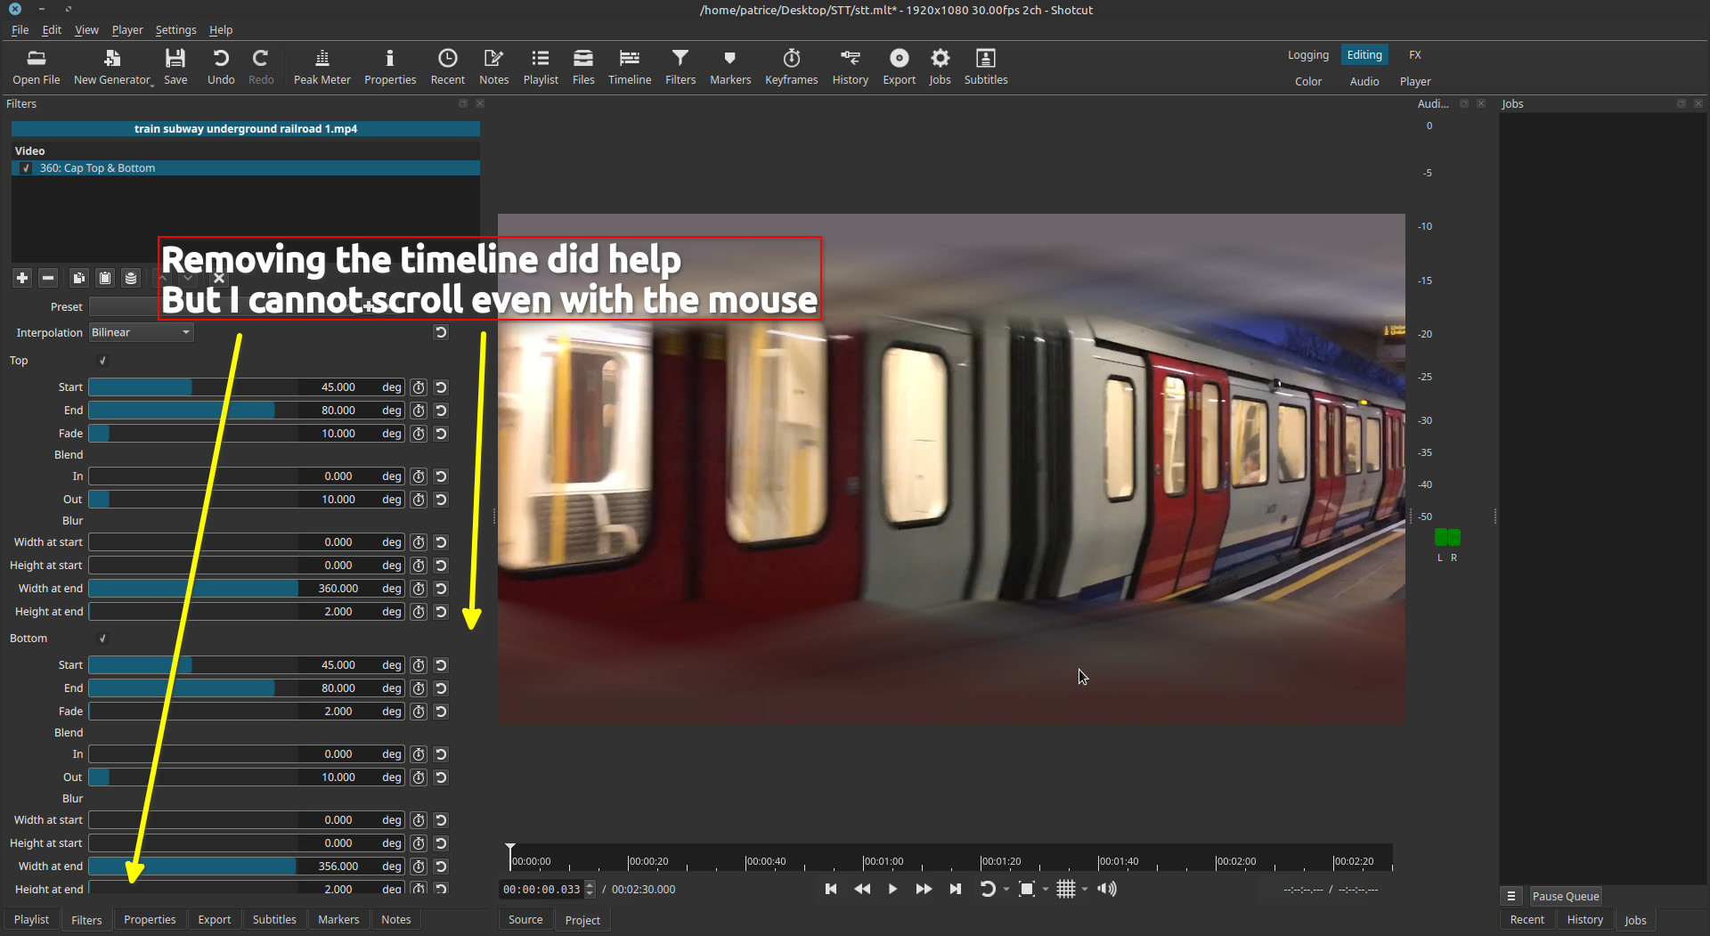Uncheck the Top checkbox
This screenshot has height=936, width=1710.
[x=102, y=361]
